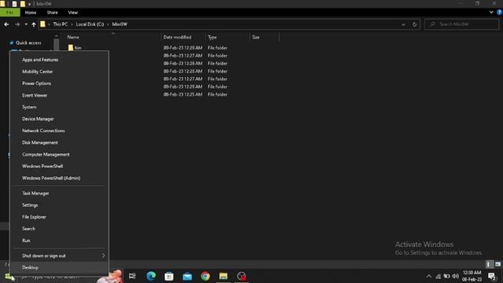Screen dimensions: 503x283
Task: Show hidden system tray icons
Action: point(429,276)
